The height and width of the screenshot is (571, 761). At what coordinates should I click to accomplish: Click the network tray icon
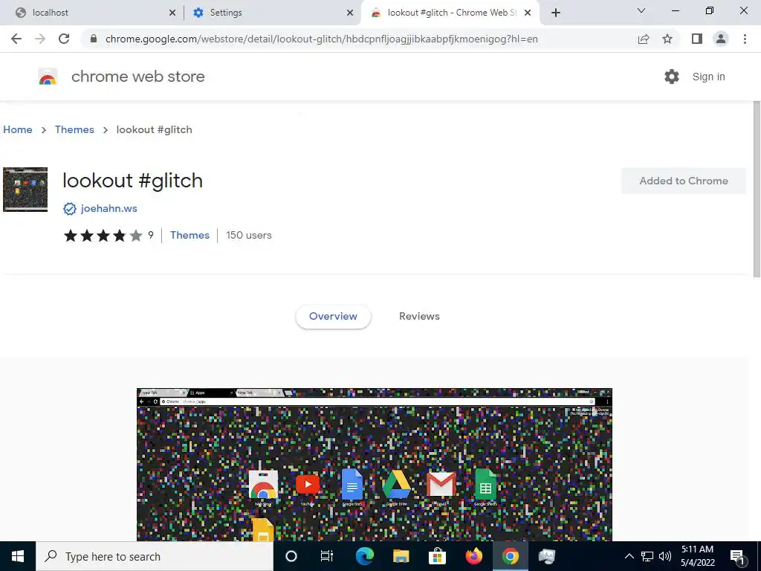pos(647,556)
